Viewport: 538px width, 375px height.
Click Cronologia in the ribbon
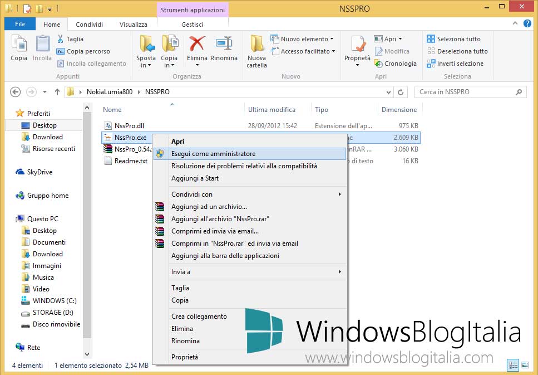pyautogui.click(x=395, y=64)
